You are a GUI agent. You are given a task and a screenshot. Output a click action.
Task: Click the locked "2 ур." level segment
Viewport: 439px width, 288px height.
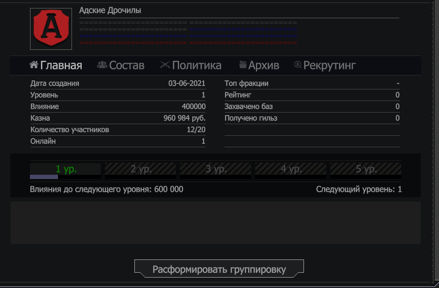pos(141,169)
